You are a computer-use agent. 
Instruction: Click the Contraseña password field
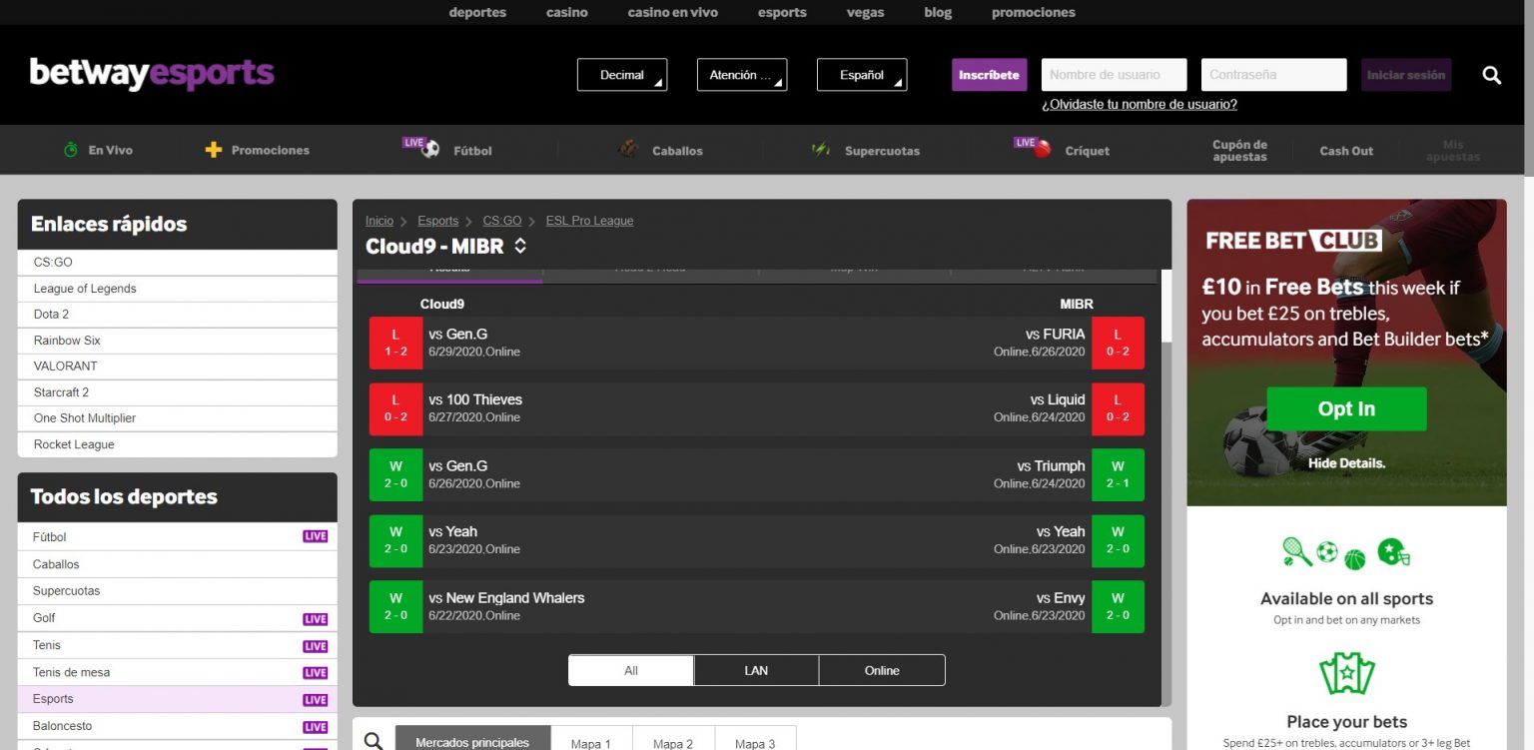coord(1273,75)
